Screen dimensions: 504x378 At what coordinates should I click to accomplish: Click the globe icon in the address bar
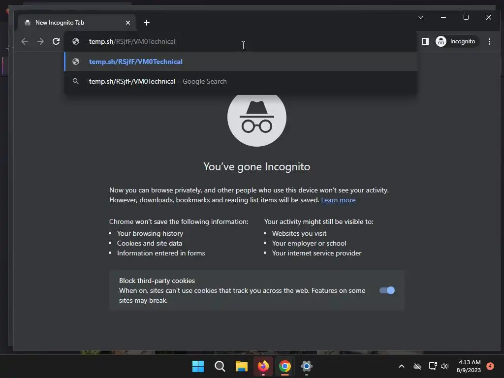click(76, 41)
